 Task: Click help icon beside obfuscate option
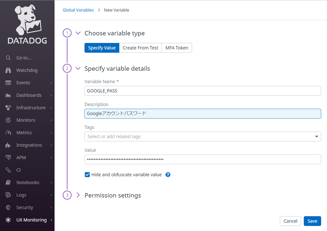click(168, 175)
